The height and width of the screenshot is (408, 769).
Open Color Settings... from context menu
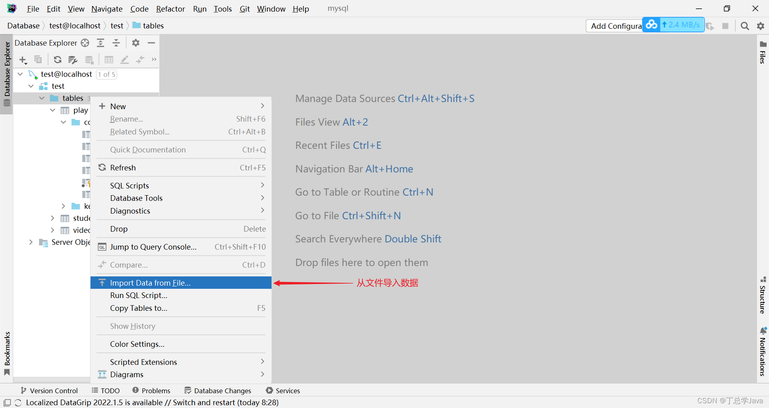tap(181, 344)
